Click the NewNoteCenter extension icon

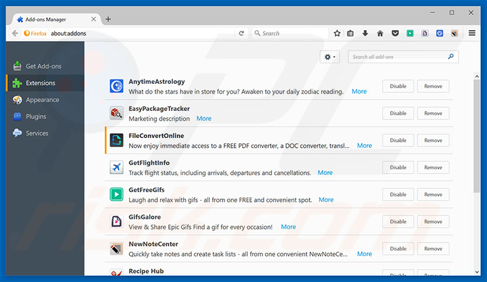point(117,249)
